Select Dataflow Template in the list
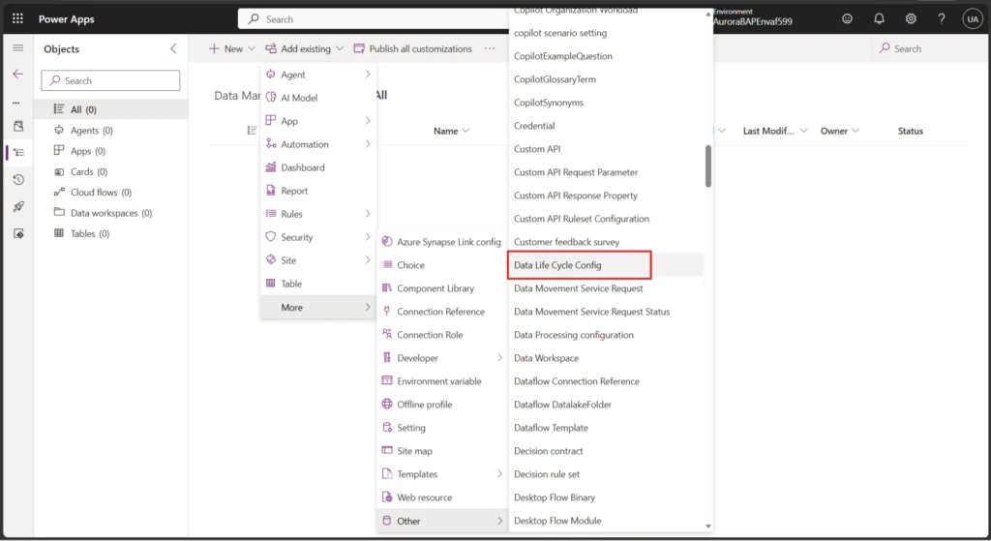Image resolution: width=991 pixels, height=541 pixels. click(x=606, y=427)
